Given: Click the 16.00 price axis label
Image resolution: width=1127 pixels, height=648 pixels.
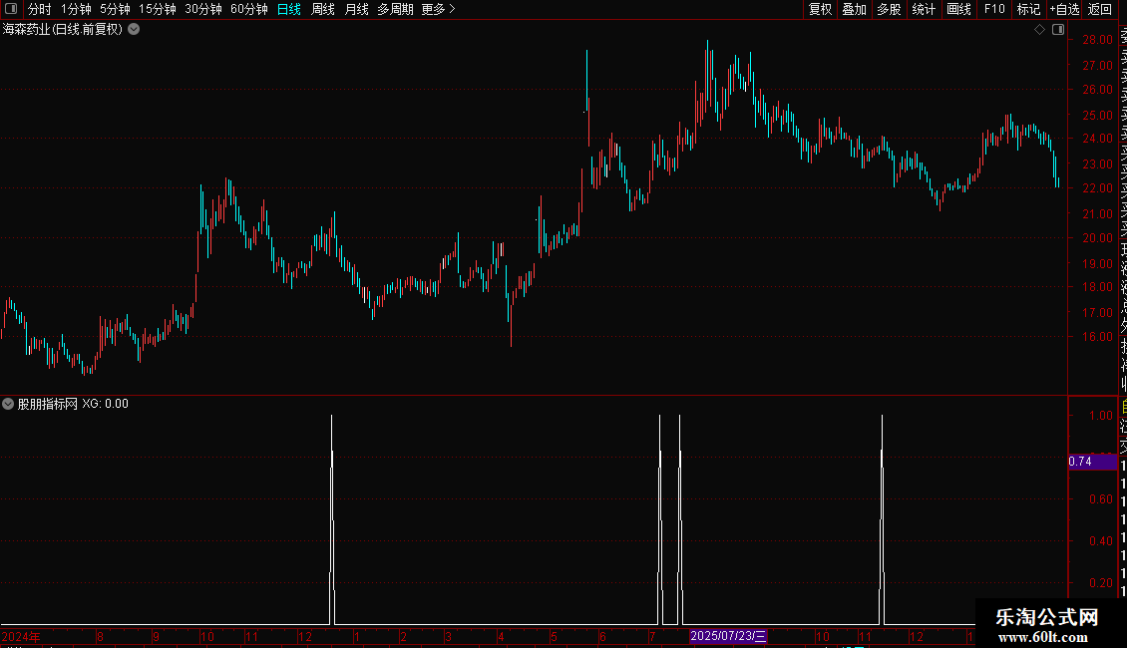Looking at the screenshot, I should [x=1097, y=336].
